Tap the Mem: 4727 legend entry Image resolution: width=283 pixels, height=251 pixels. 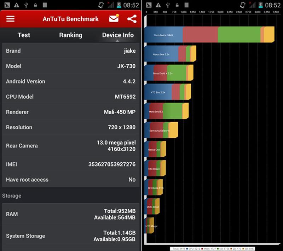pos(208,249)
